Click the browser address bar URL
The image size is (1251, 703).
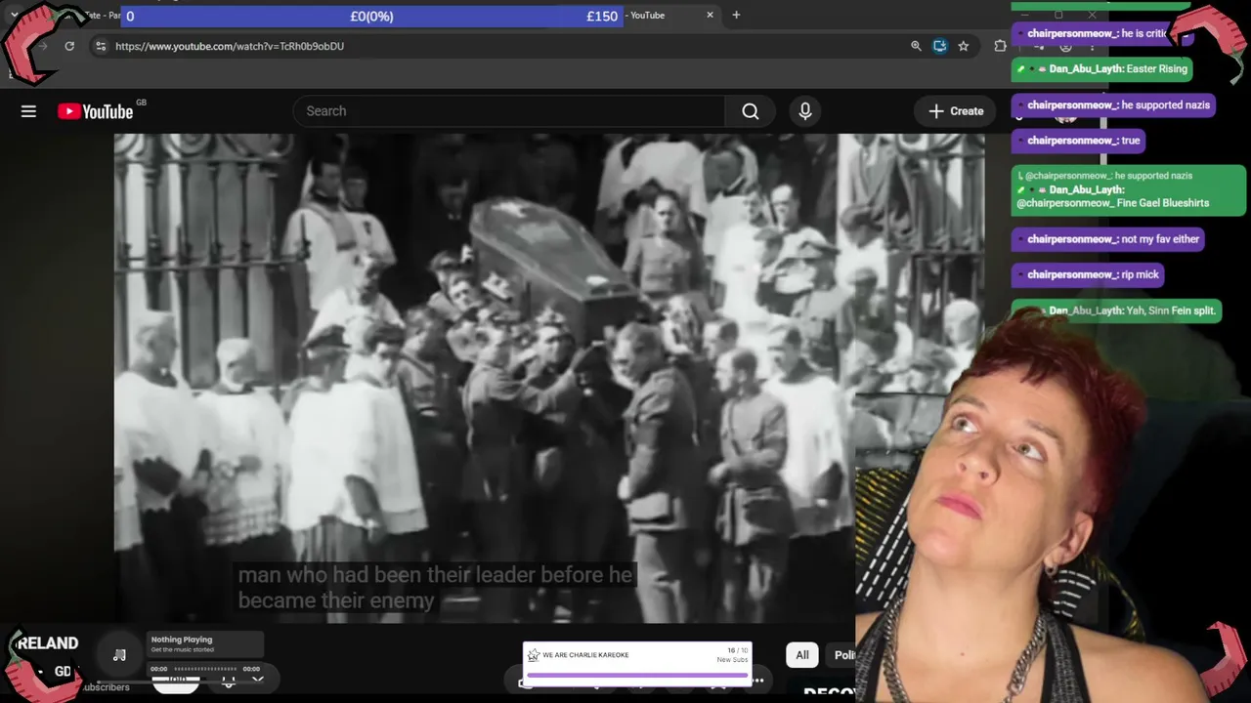[230, 46]
